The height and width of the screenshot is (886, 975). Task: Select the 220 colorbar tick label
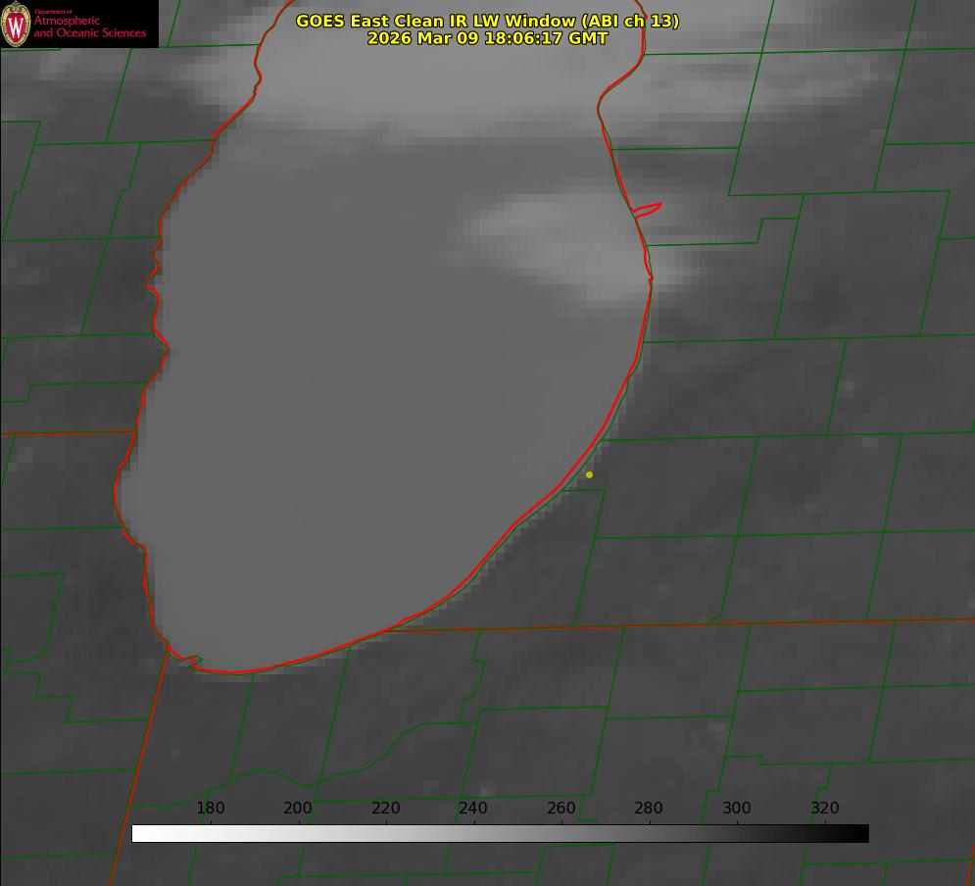coord(386,808)
